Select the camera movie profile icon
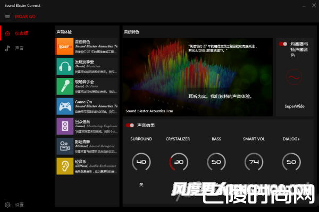Screen dimensions: 319x212 65,146
